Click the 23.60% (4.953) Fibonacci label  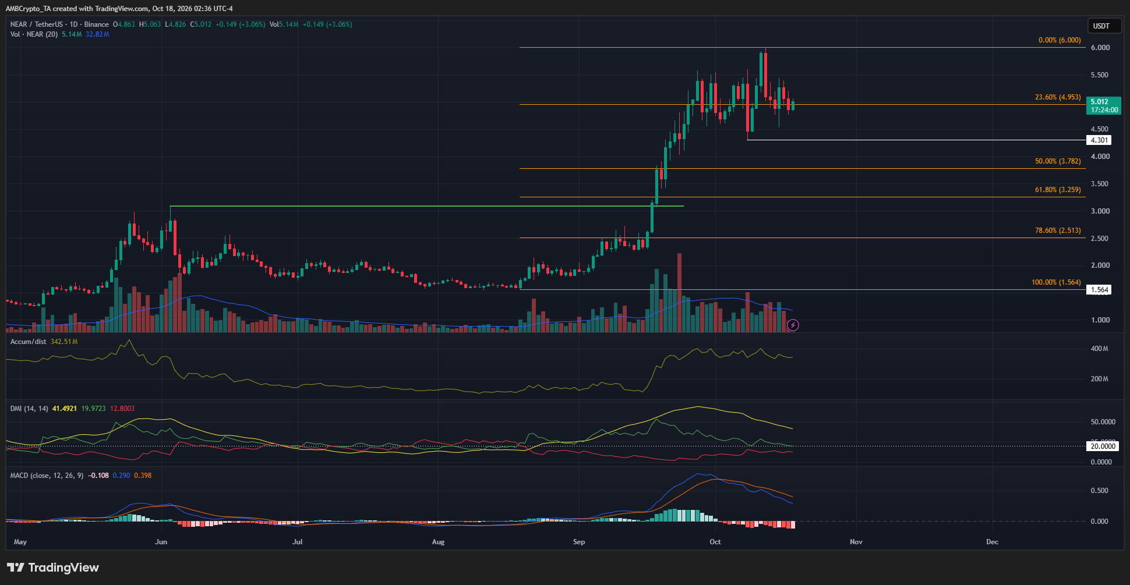pyautogui.click(x=1058, y=97)
